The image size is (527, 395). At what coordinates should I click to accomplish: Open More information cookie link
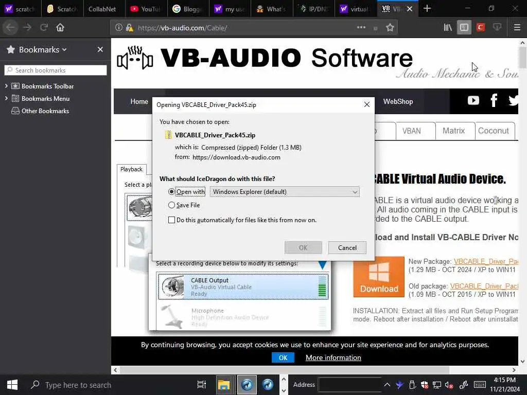[333, 358]
